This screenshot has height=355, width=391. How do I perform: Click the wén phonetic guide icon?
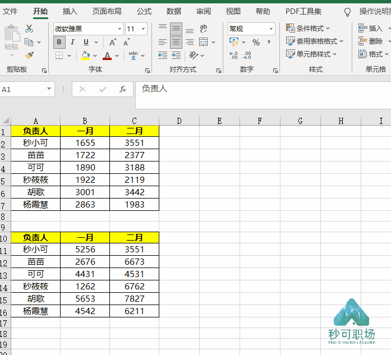pyautogui.click(x=133, y=56)
